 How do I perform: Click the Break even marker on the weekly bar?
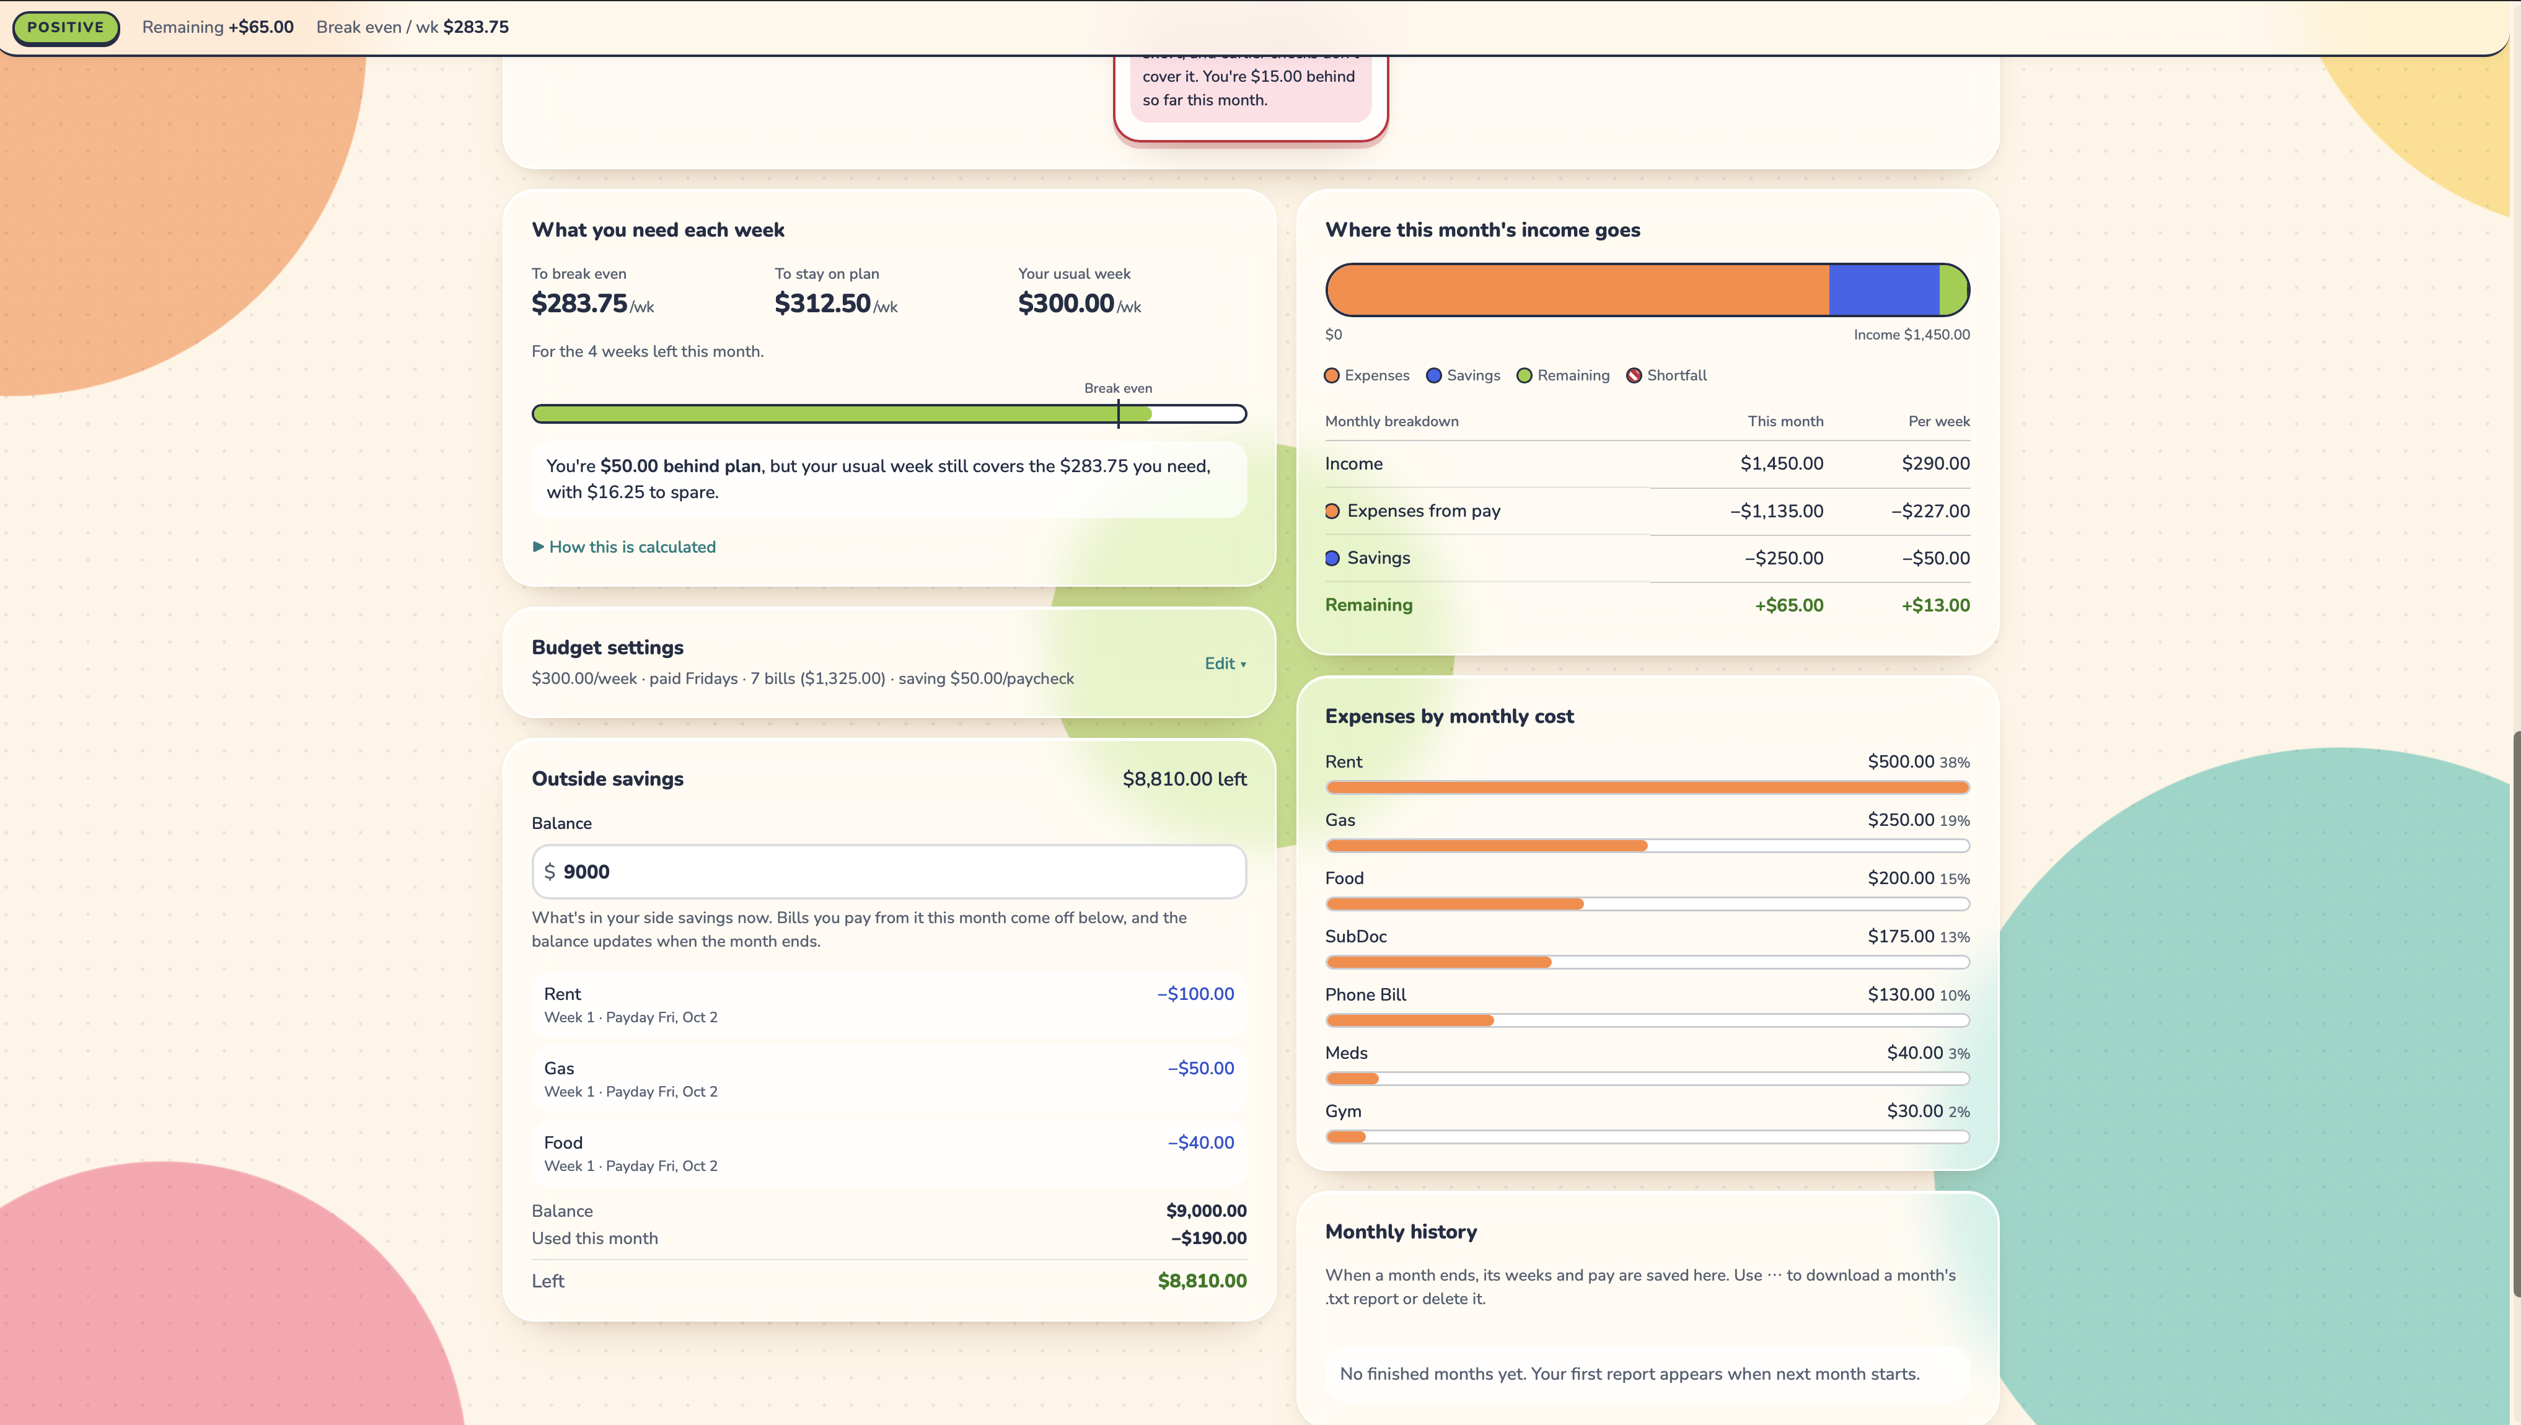point(1119,413)
